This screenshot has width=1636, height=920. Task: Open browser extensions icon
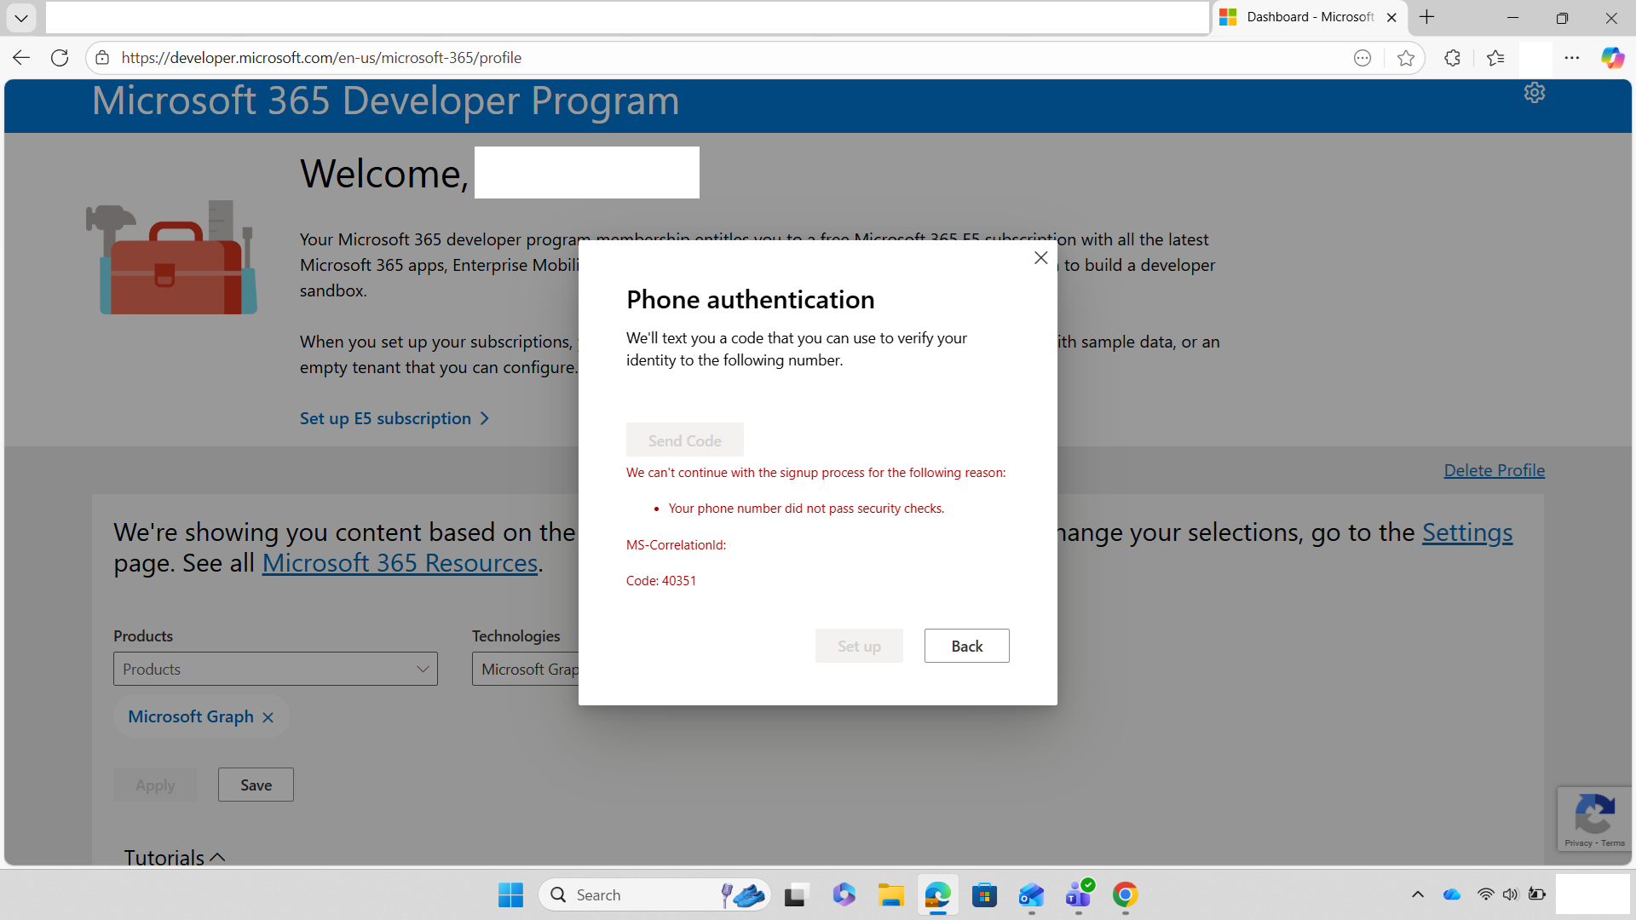[x=1453, y=58]
